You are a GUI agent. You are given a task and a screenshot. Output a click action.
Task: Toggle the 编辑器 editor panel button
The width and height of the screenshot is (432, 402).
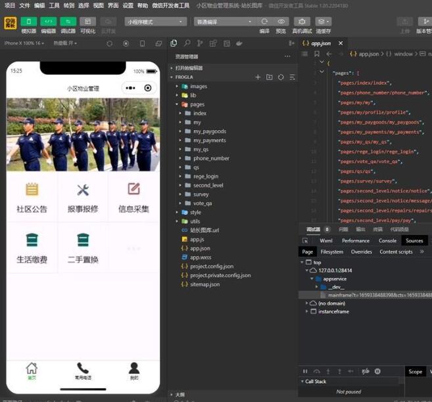point(48,22)
